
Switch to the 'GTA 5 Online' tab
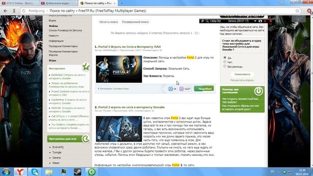(x=20, y=3)
